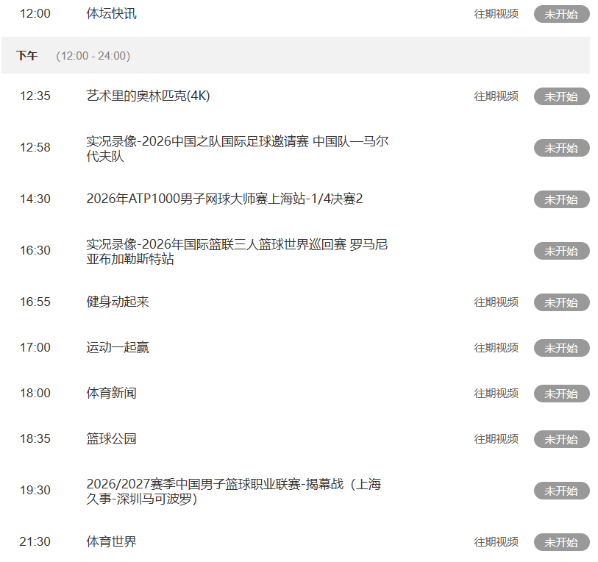Click the (12:00 - 24:00) time range label

click(93, 56)
